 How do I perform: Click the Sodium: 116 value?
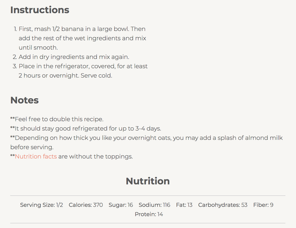click(x=154, y=205)
